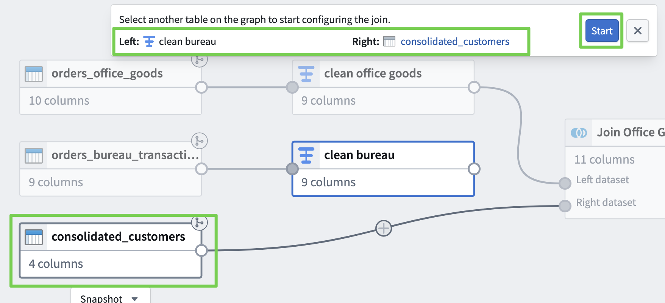665x303 pixels.
Task: Click the Start button to configure join
Action: pyautogui.click(x=601, y=31)
